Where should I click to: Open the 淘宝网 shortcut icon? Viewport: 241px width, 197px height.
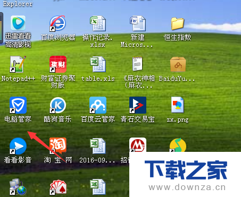coord(58,146)
